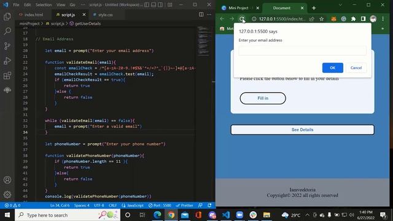Change indentation via Spaces: 4
The height and width of the screenshot is (221, 393).
(82, 205)
